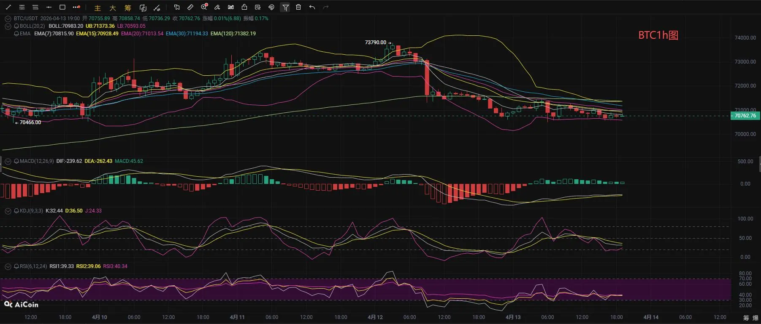Click the 4月 14 date on time axis
761x324 pixels.
tap(651, 317)
